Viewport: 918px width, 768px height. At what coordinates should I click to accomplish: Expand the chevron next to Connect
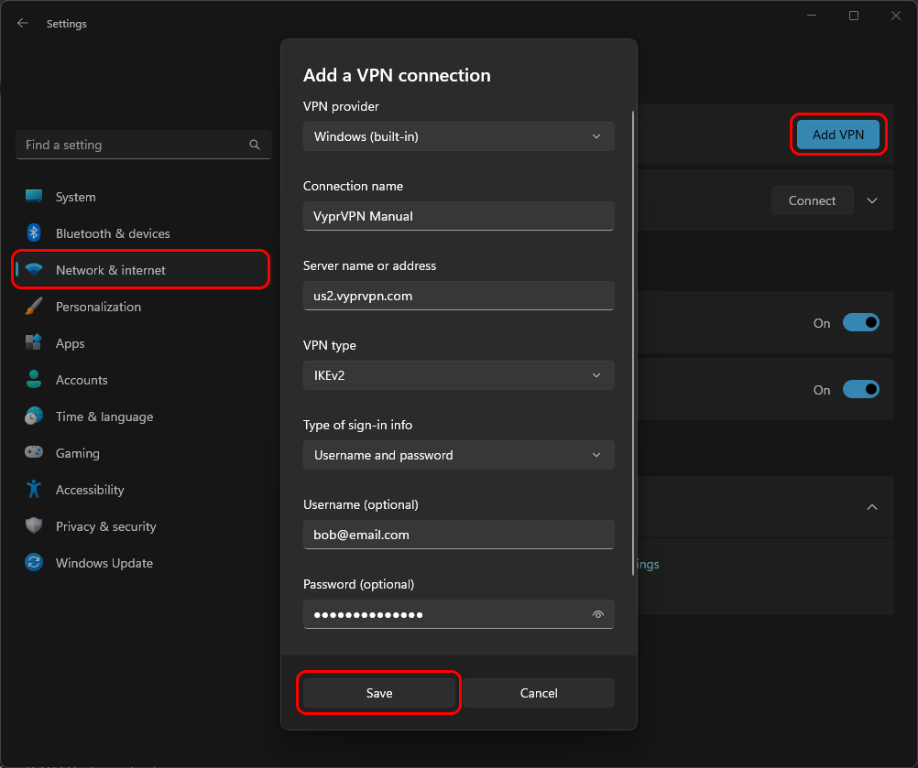(872, 200)
